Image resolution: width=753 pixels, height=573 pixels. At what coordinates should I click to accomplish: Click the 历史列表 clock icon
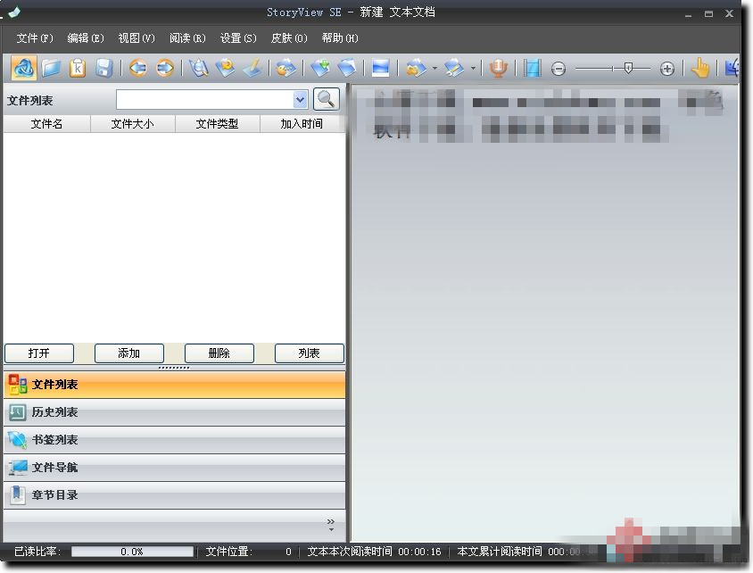18,412
